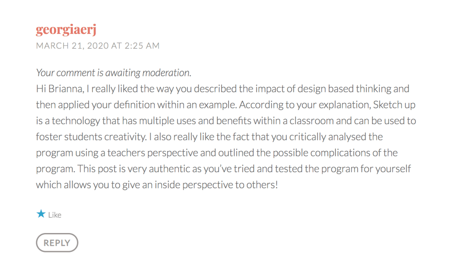Open the March 21, 2020 timestamp permalink
Image resolution: width=452 pixels, height=274 pixels.
(x=98, y=46)
